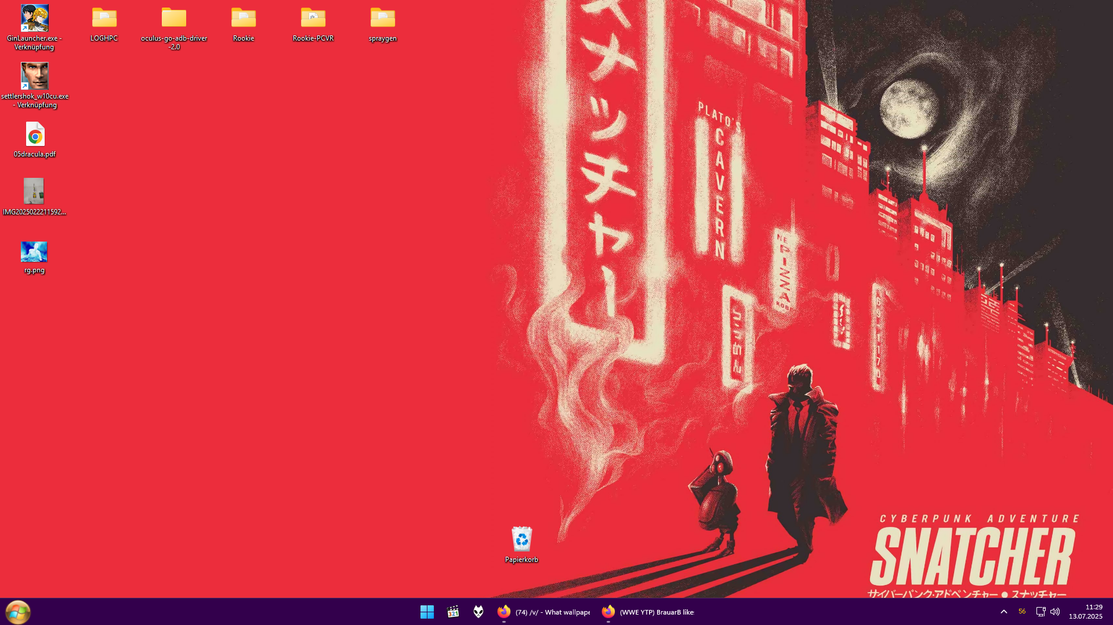Open the volume speaker tray icon
This screenshot has height=625, width=1113.
(x=1055, y=612)
